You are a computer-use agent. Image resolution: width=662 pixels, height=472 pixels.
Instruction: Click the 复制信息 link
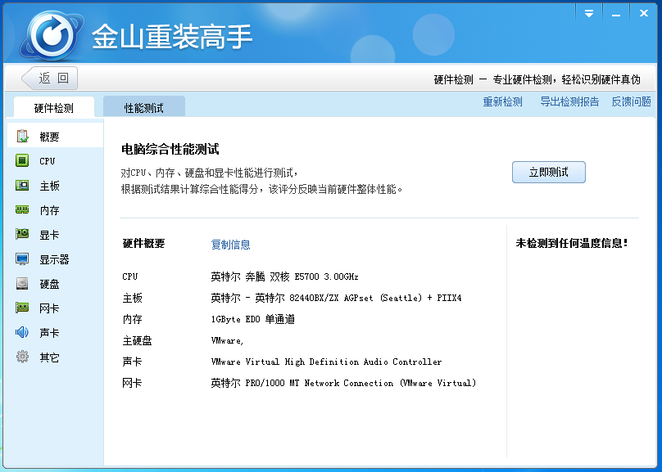coord(230,245)
